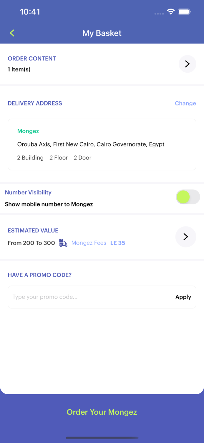Tap Order Your Mongez to place the order

pos(102,412)
